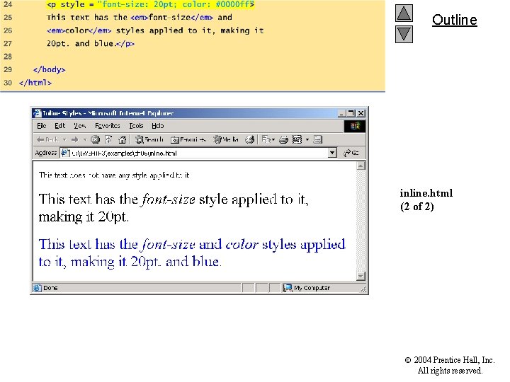Click the '20pt. and blue.</p>' code line
Image resolution: width=510 pixels, height=382 pixels.
pos(91,44)
